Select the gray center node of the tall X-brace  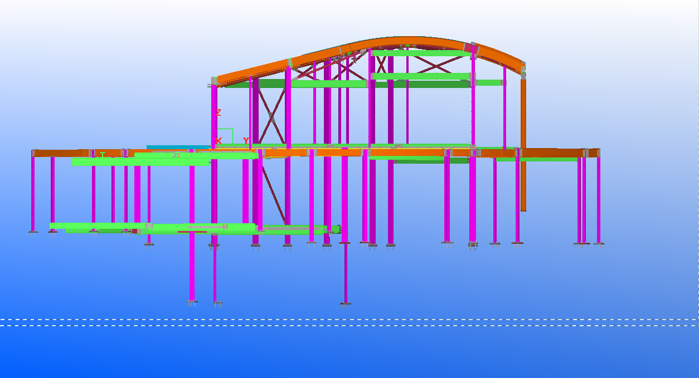[271, 117]
